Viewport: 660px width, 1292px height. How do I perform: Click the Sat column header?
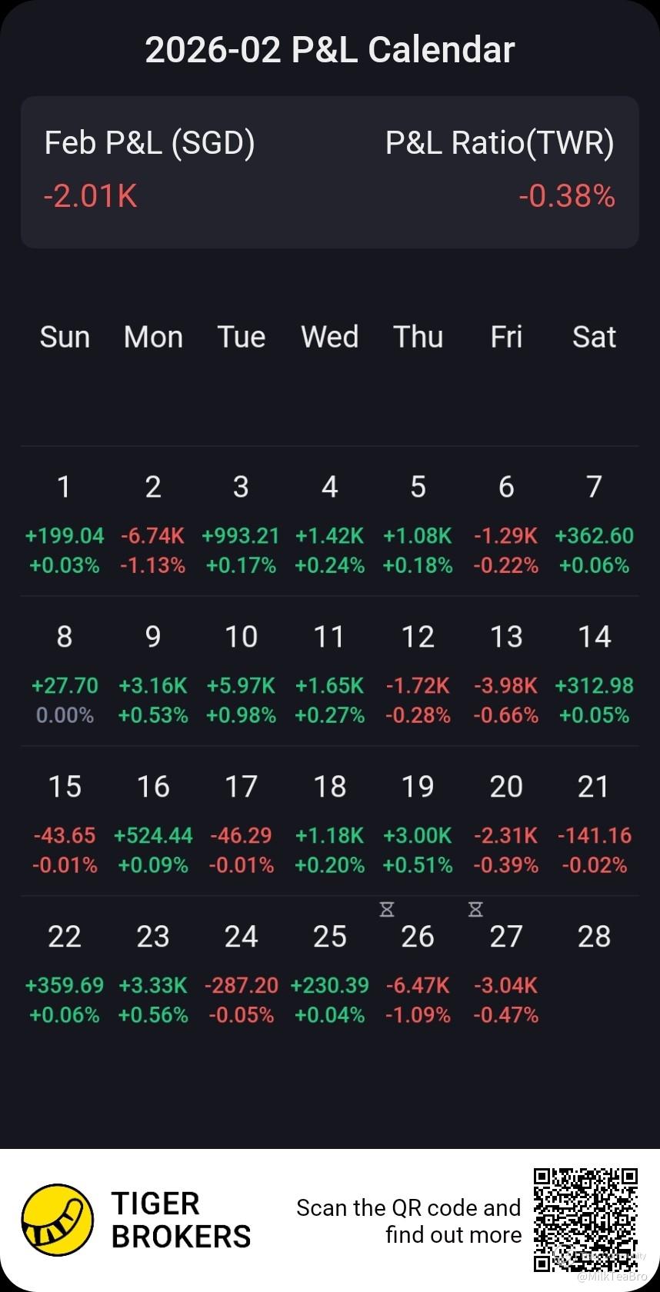pyautogui.click(x=594, y=337)
